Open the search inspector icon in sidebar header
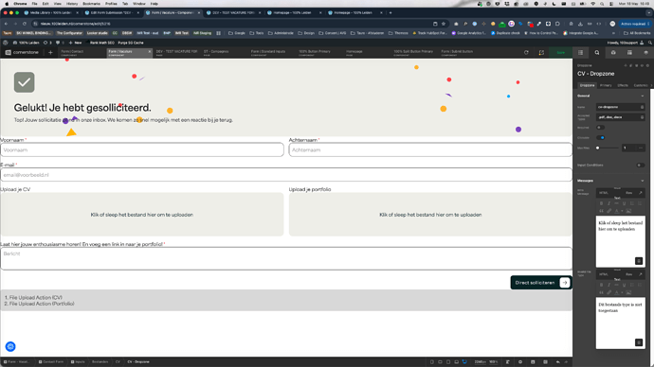Image resolution: width=654 pixels, height=367 pixels. 597,52
